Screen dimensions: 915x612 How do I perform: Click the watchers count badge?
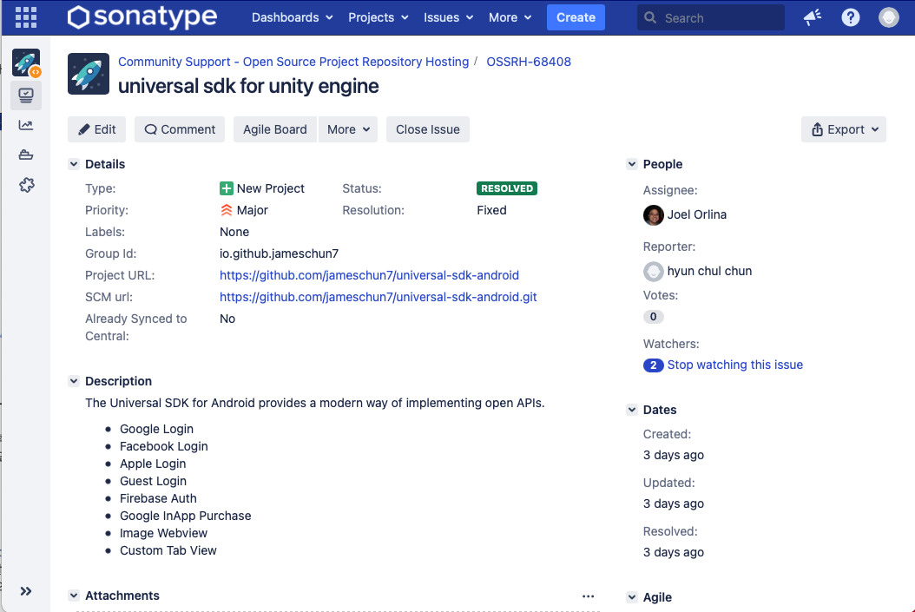coord(653,365)
